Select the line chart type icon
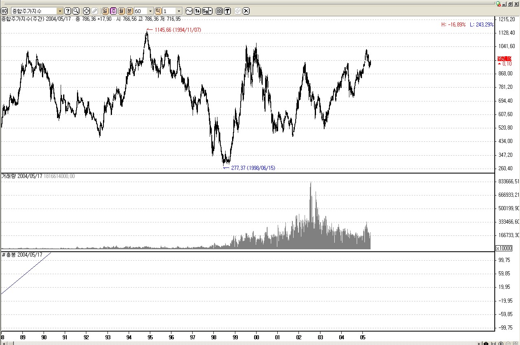Viewport: 520px width, 345px height. click(x=189, y=11)
